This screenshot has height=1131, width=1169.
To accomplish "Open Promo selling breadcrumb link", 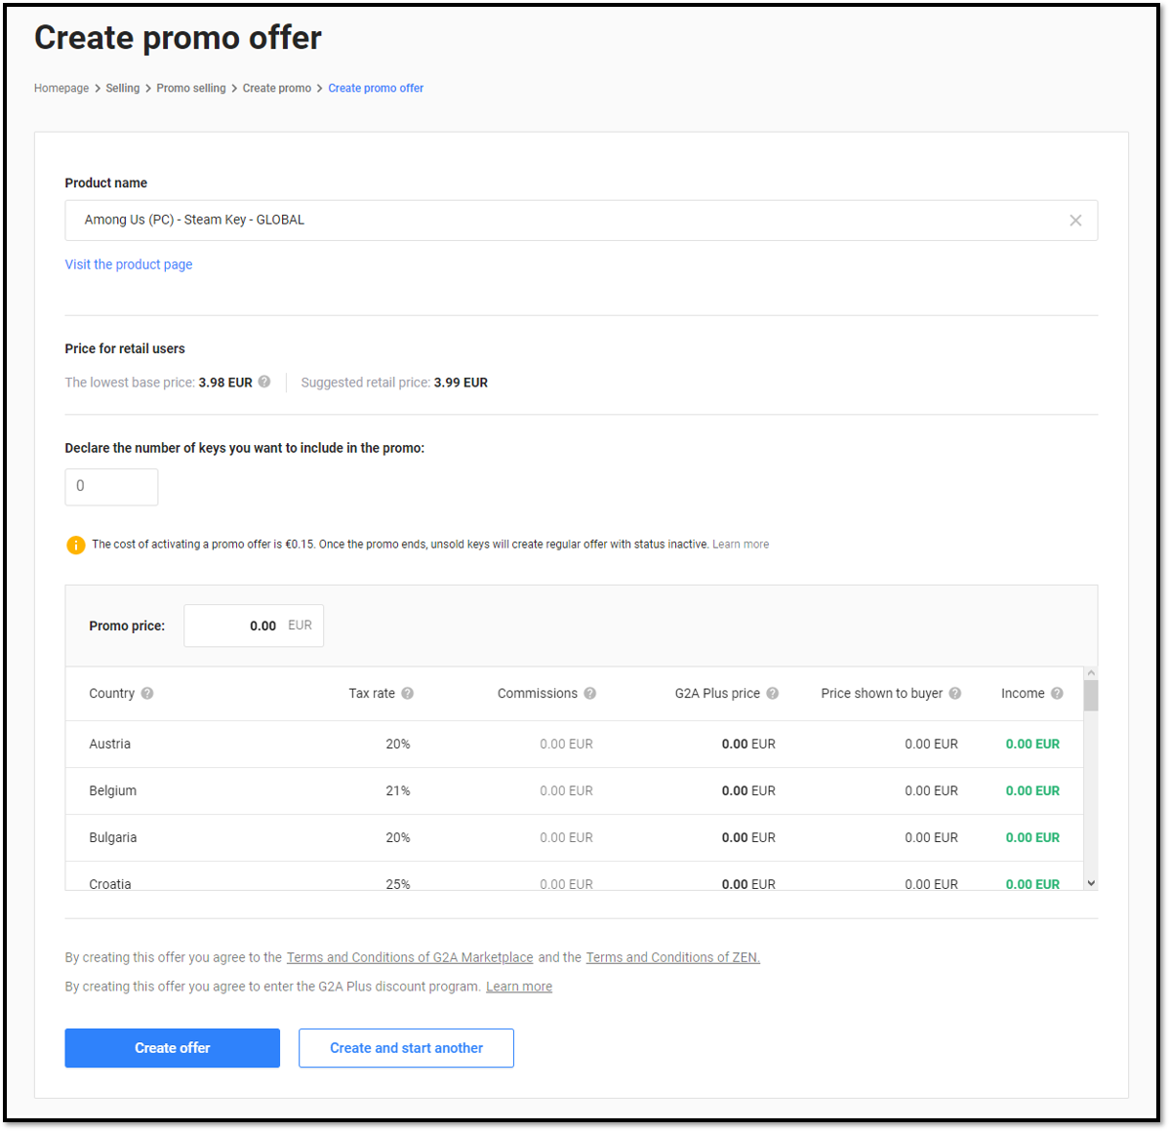I will [x=191, y=88].
